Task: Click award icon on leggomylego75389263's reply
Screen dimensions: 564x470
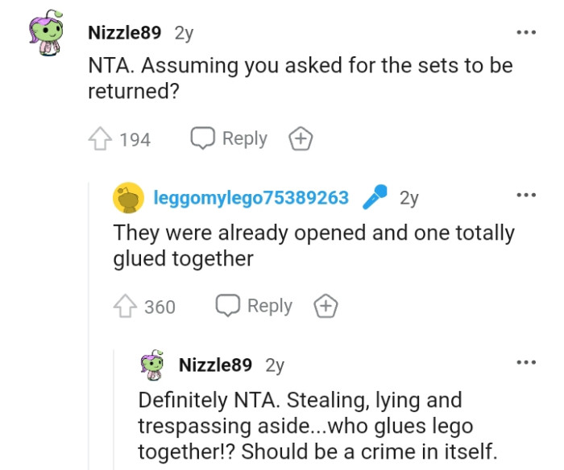Action: 326,306
